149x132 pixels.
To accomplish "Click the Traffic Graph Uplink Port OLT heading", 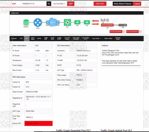I will coord(116,131).
